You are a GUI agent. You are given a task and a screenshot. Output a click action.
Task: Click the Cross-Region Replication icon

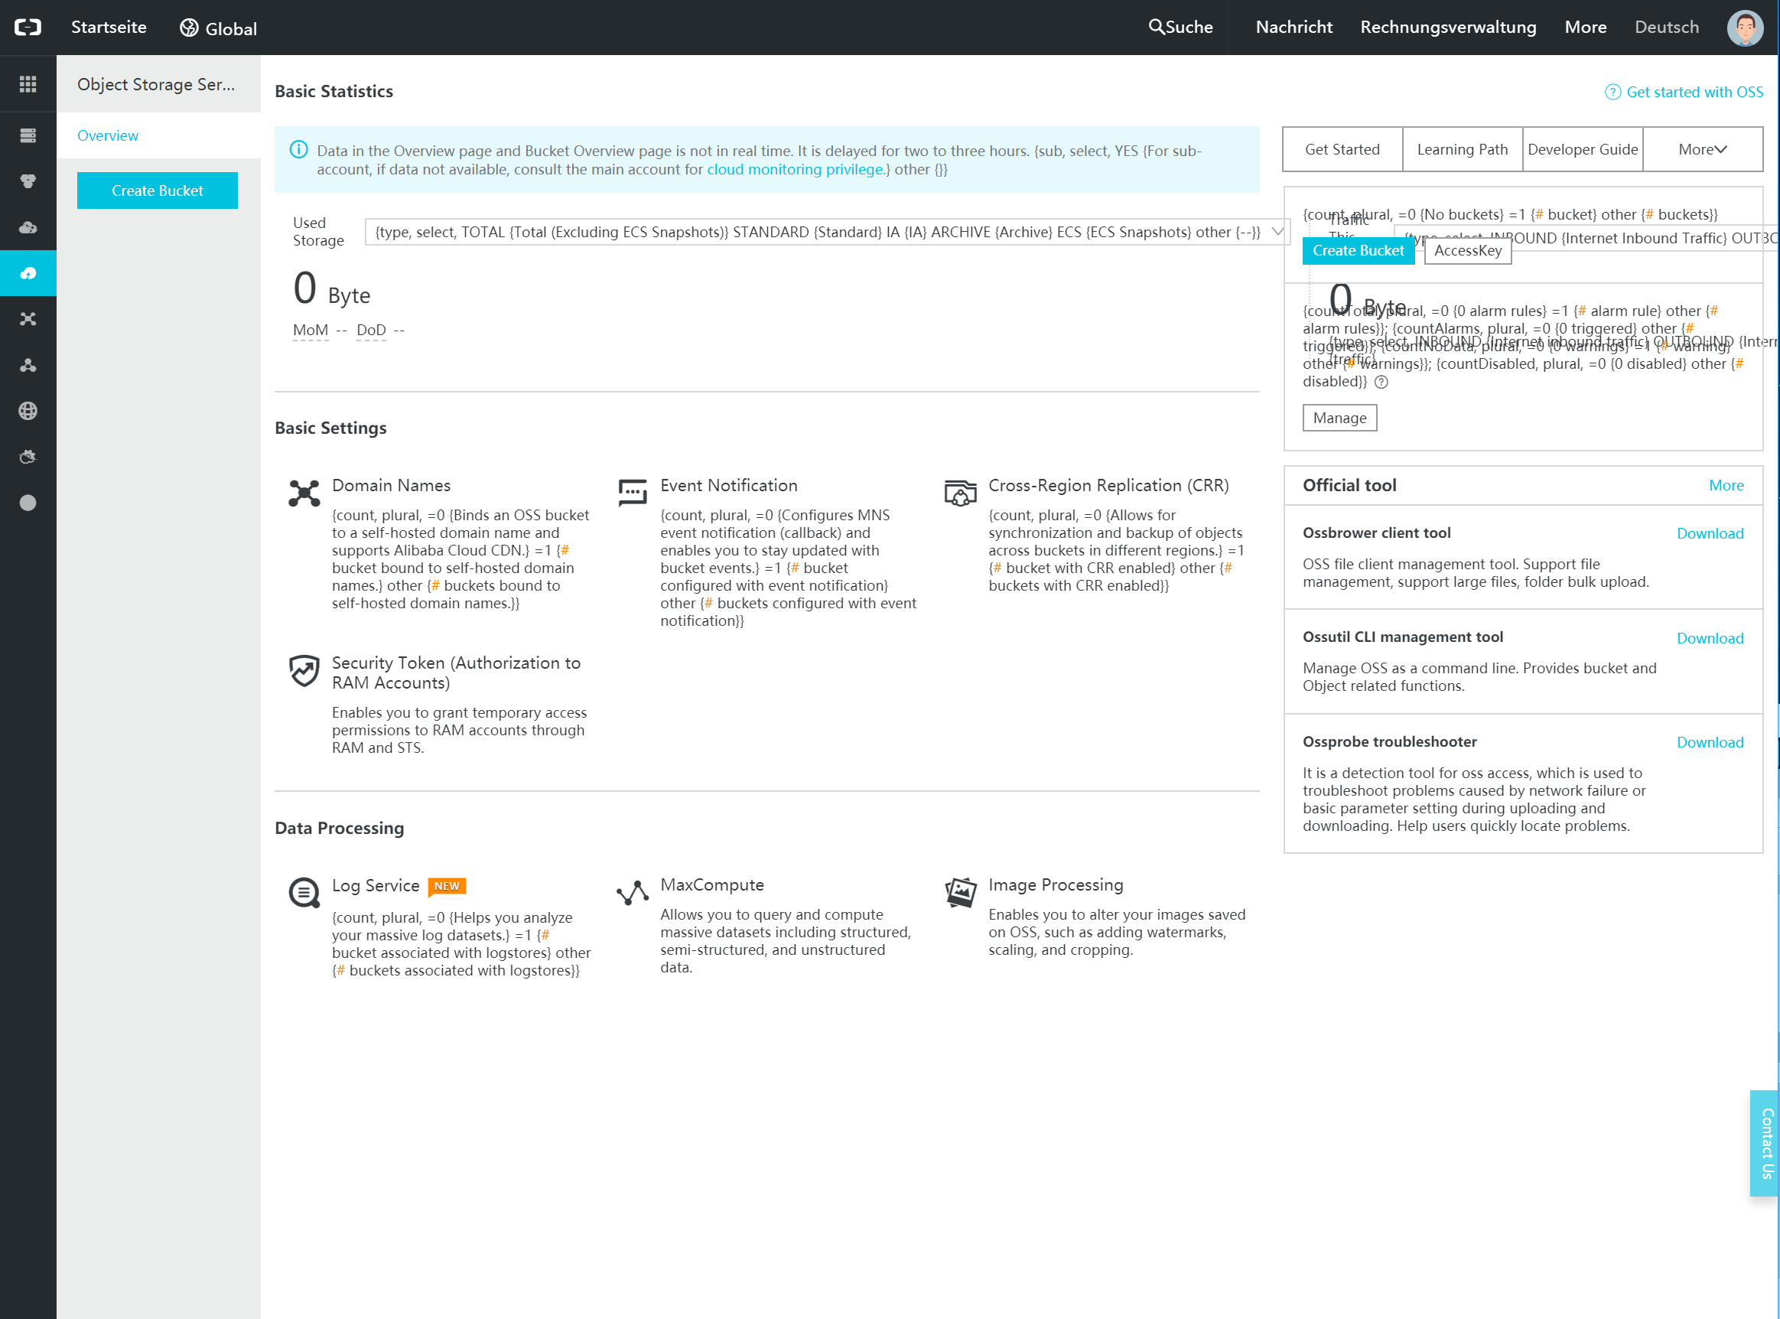click(960, 493)
